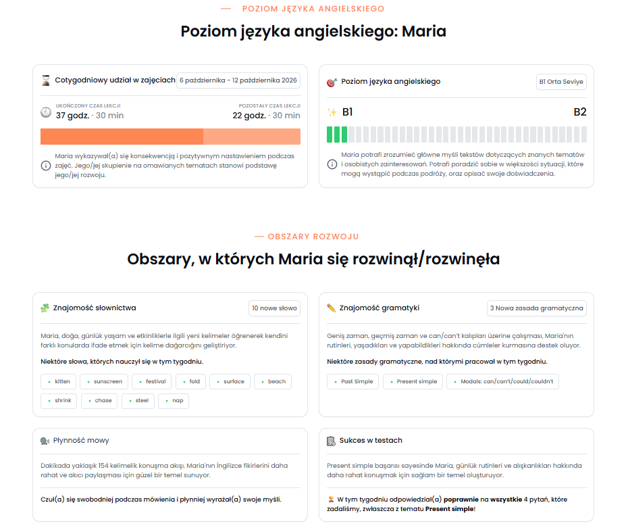Click the 'Present simple' grammar chip
Viewport: 628px width, 530px height.
click(x=413, y=382)
